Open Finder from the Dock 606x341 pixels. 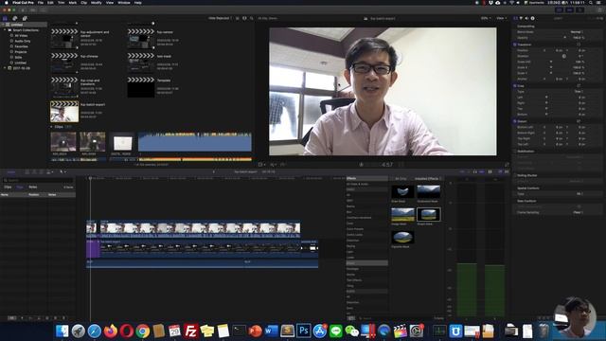pos(62,331)
